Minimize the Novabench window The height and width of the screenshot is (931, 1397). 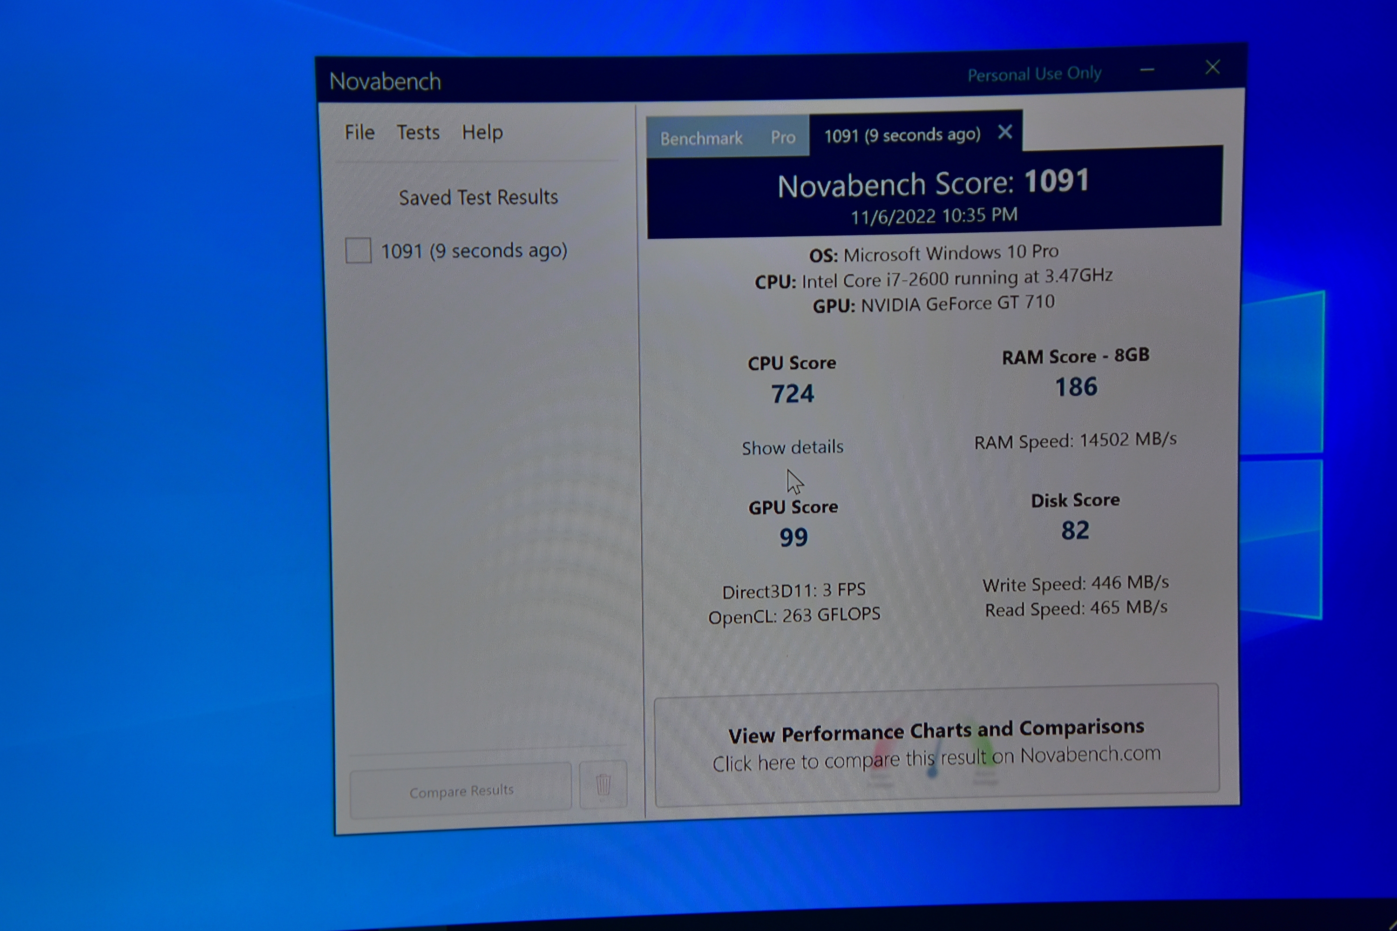point(1147,70)
